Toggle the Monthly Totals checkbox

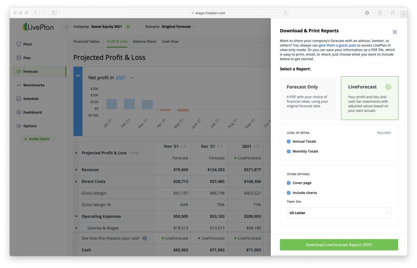(x=289, y=151)
